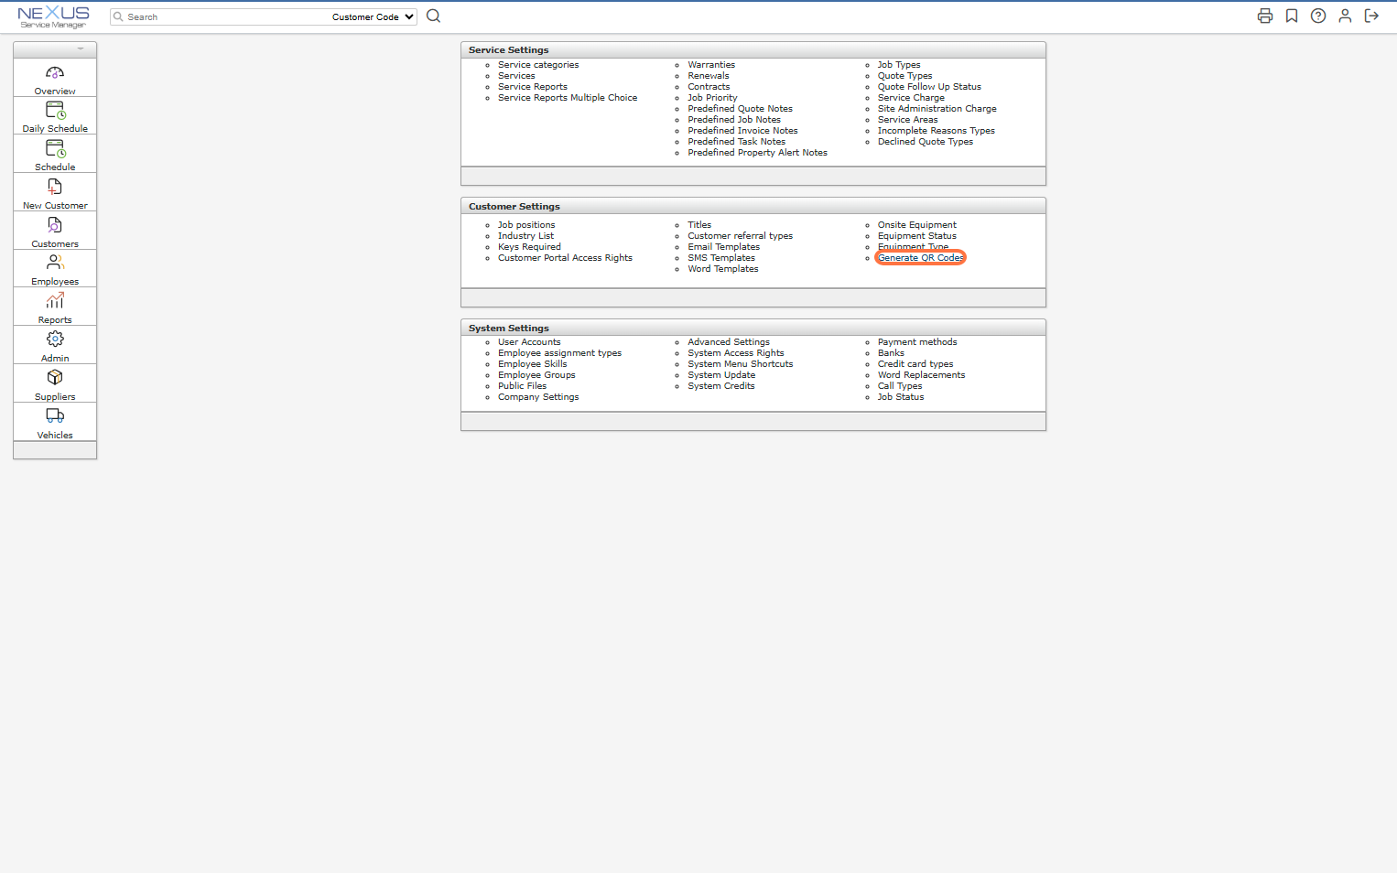Click the Nexus Service Manager logo
Screen dimensions: 1397x873
53,16
